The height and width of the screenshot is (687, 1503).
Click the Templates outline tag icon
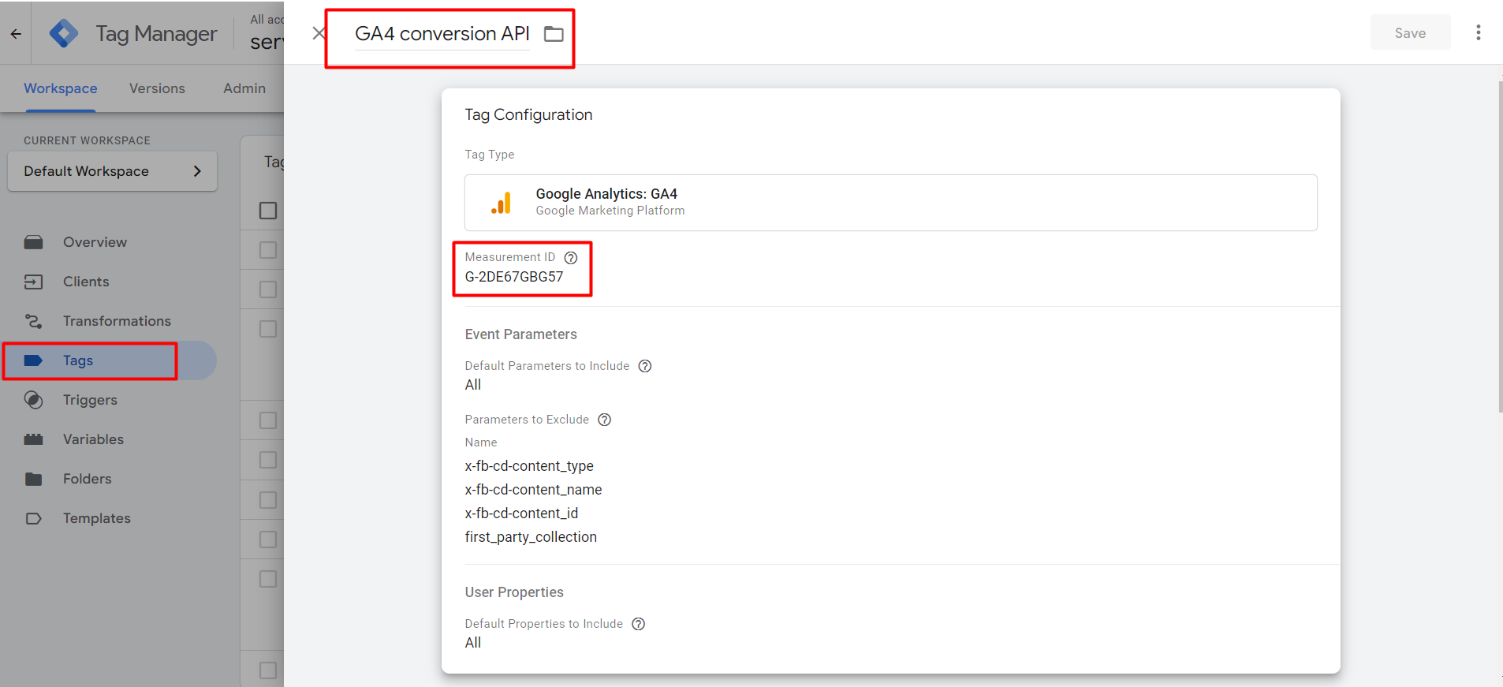pos(33,518)
